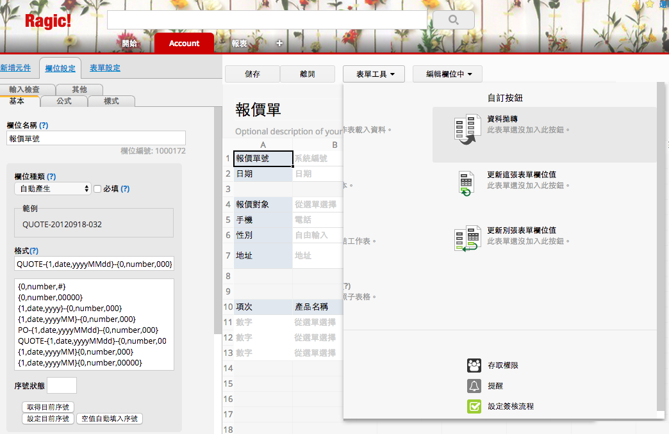This screenshot has width=669, height=434.
Task: Open help link beside 欄位名稱
Action: point(44,125)
